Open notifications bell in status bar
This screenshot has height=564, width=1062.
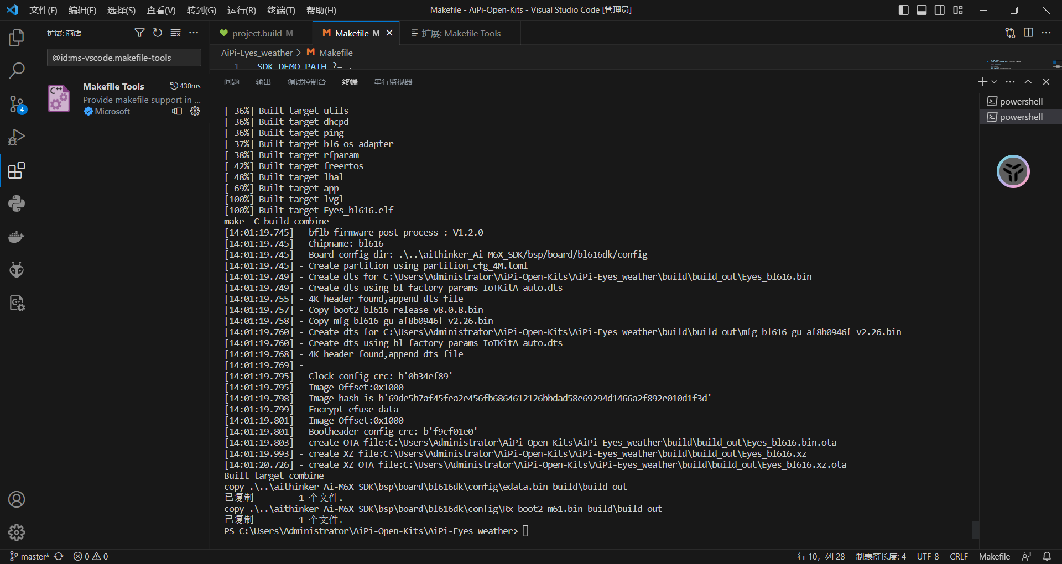[x=1047, y=556]
